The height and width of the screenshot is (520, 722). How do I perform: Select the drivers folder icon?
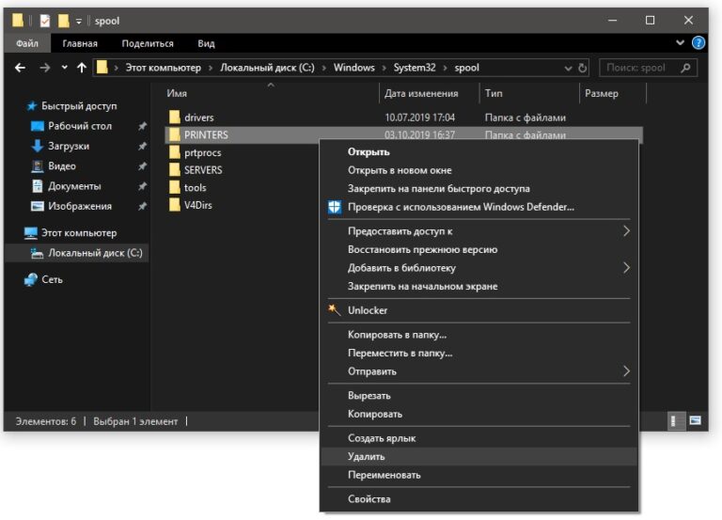tap(175, 117)
